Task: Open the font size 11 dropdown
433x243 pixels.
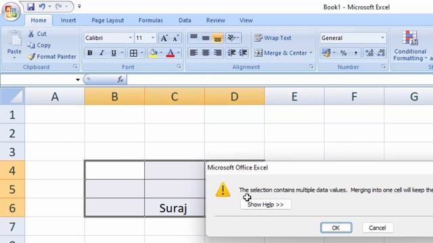Action: pos(153,38)
